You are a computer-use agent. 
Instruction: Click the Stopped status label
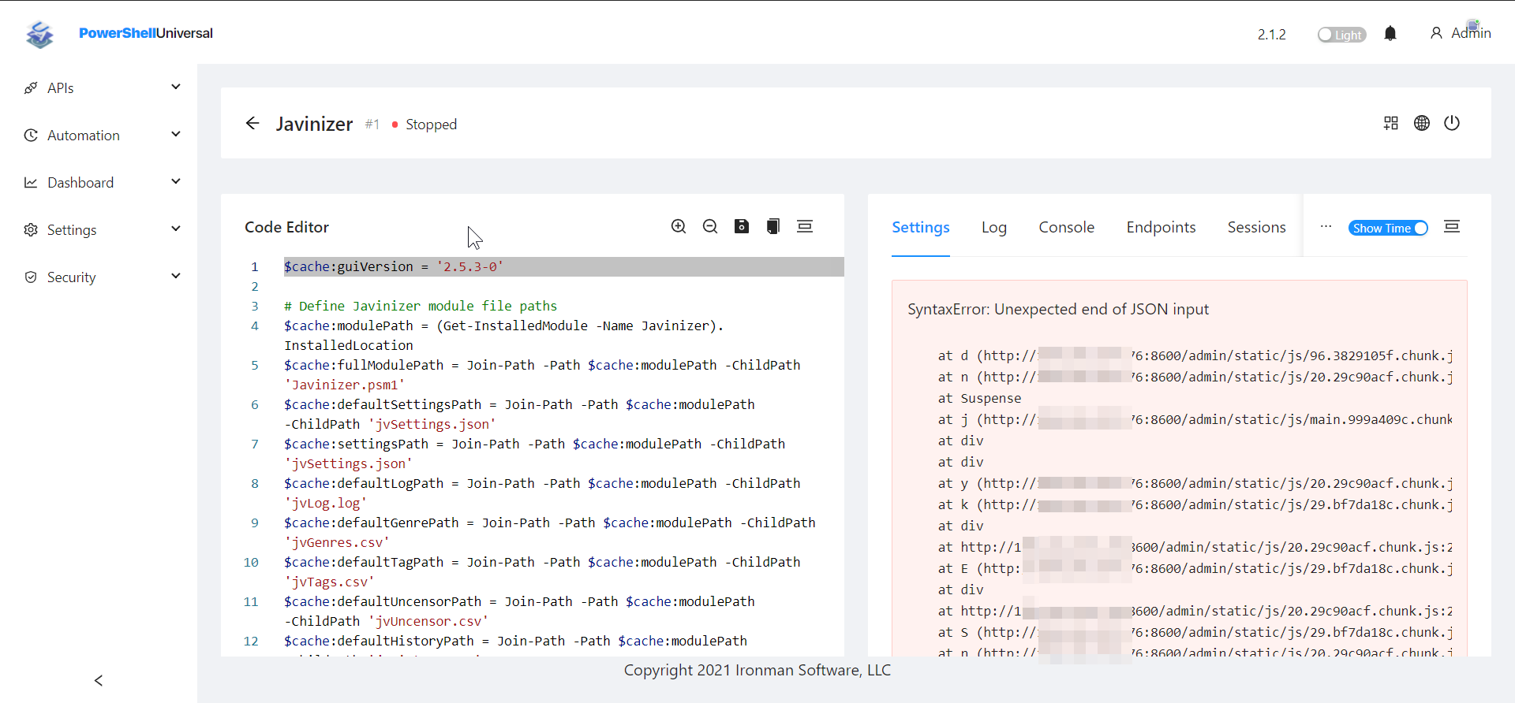[x=431, y=125]
